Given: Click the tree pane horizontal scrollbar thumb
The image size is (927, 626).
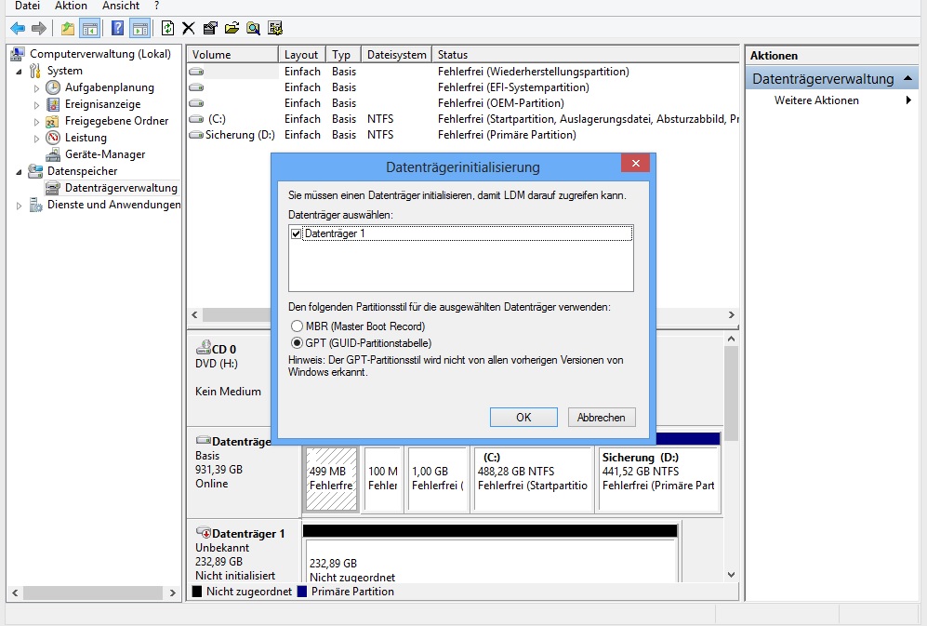Looking at the screenshot, I should 92,593.
